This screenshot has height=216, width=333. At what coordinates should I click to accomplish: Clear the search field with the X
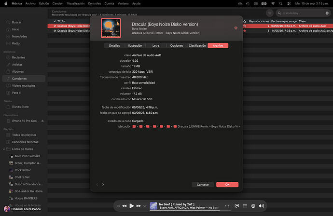(327, 13)
